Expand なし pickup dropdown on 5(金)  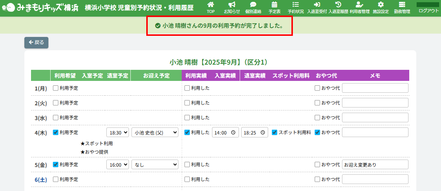coord(155,165)
